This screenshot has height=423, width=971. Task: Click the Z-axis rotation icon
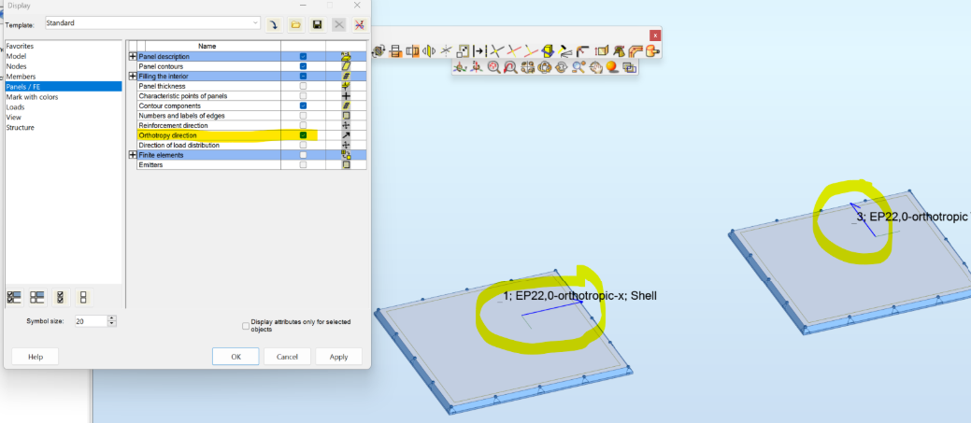477,67
